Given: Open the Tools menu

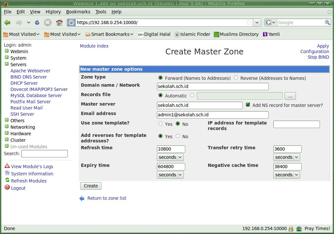Looking at the screenshot, I should 101,12.
